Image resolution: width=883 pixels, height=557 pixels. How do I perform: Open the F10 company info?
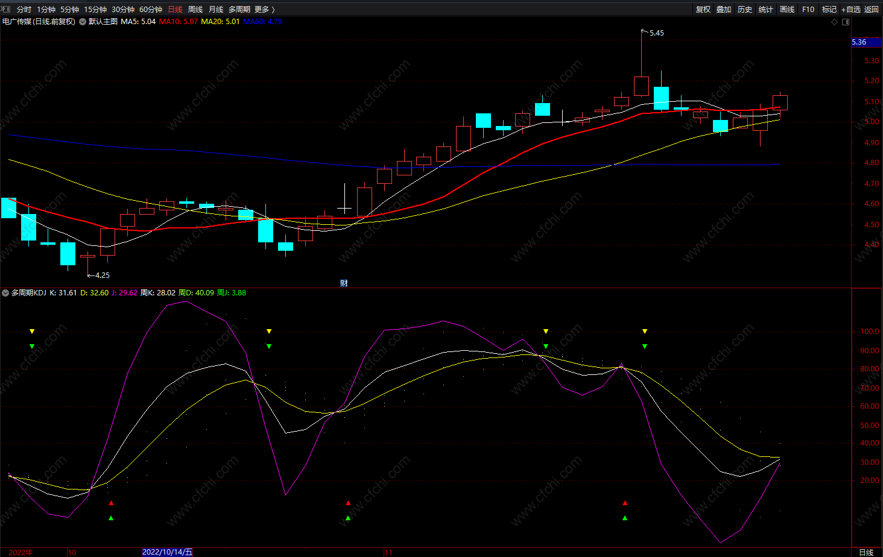808,10
